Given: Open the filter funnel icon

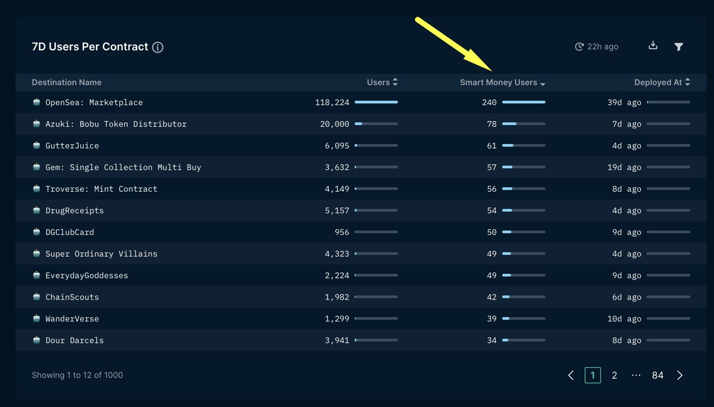Looking at the screenshot, I should [679, 47].
